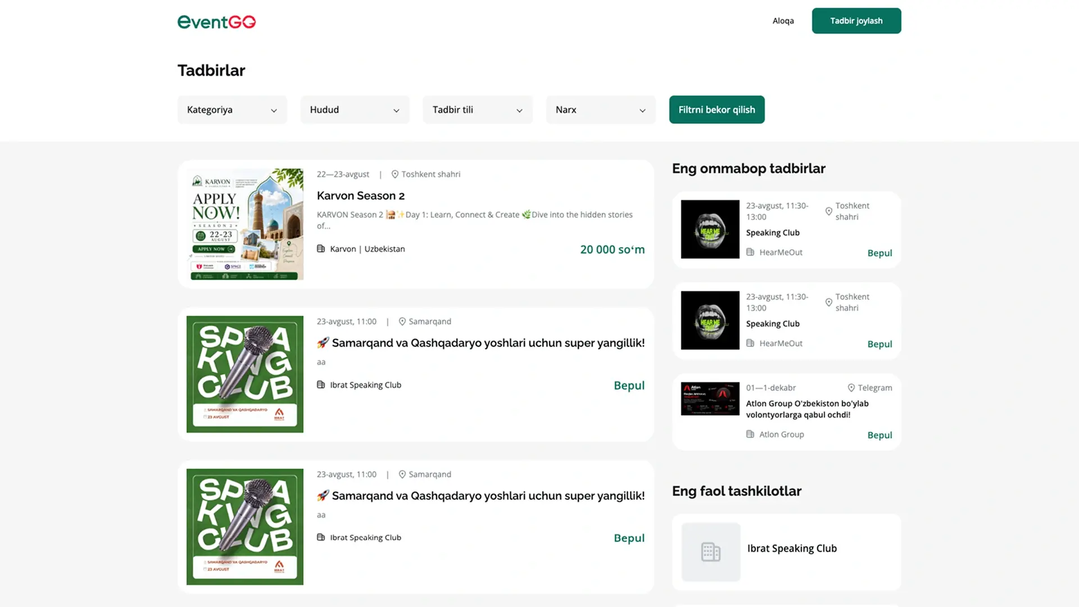Click the 22—23-avgust date text
Screen dimensions: 1079x607
343,174
